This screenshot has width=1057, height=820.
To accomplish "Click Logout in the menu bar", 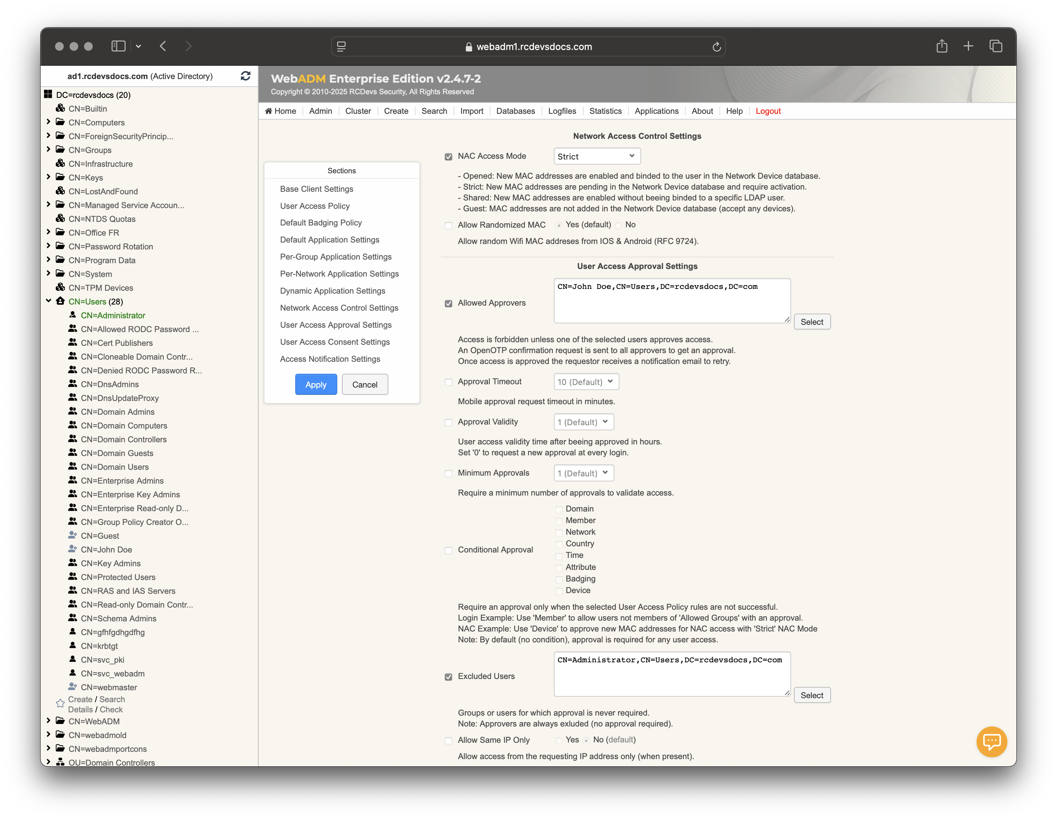I will click(x=768, y=111).
